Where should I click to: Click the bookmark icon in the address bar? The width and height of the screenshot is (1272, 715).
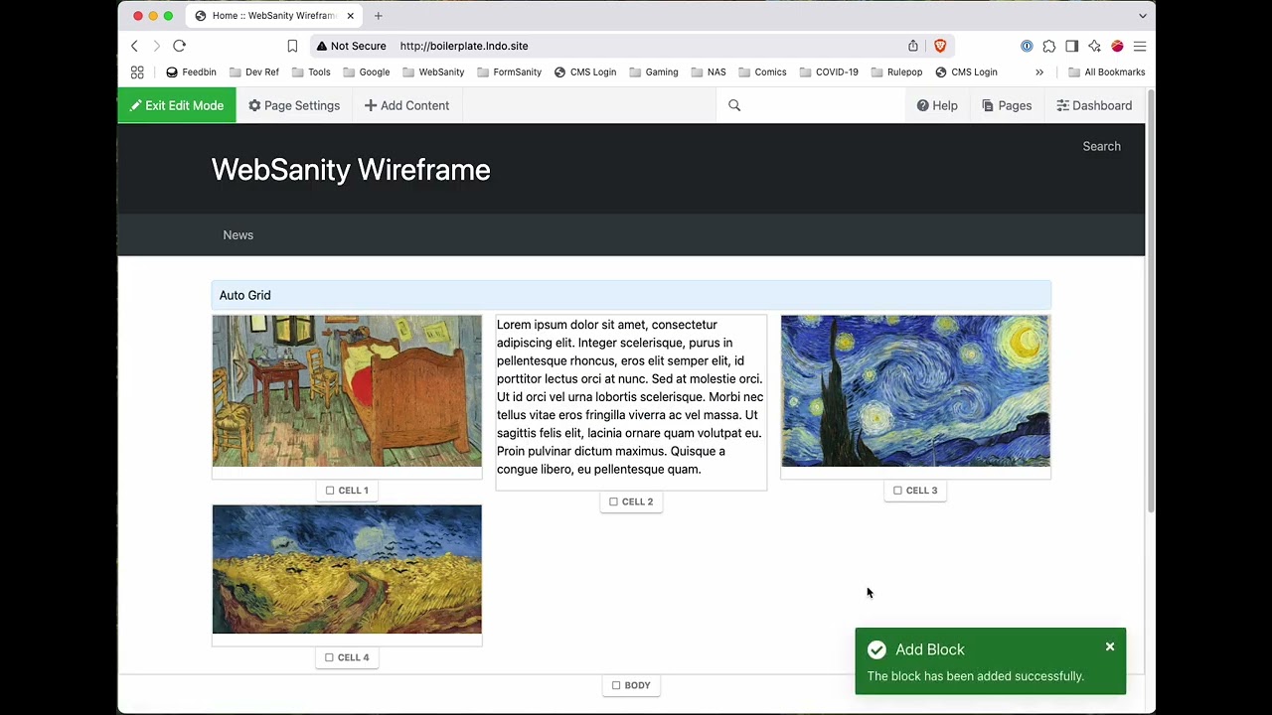[292, 46]
